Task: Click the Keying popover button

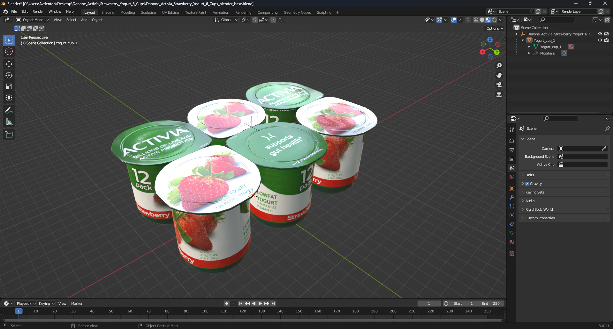Action: tap(47, 303)
